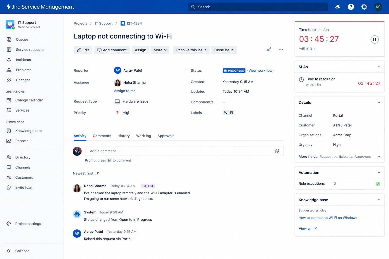Click the IT Support breadcrumb
Viewport: 389px width, 259px height.
(x=104, y=23)
